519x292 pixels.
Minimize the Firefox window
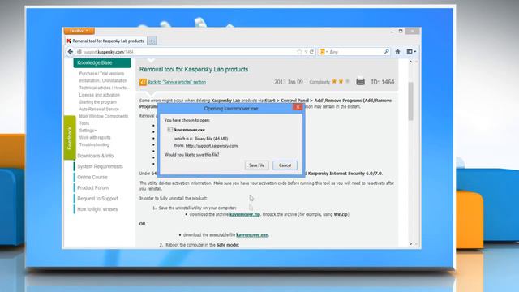coord(392,32)
